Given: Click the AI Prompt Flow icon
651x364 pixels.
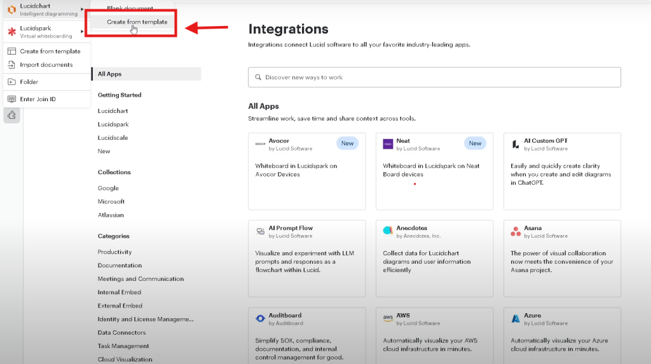Looking at the screenshot, I should [x=260, y=231].
